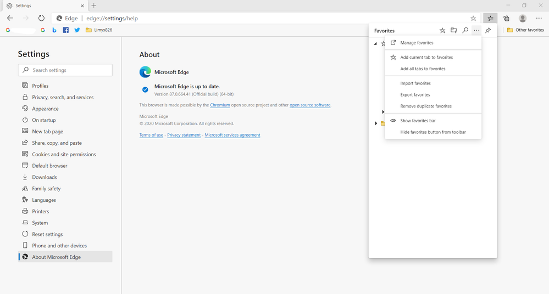Open Languages settings
Viewport: 549px width, 294px height.
[x=65, y=200]
